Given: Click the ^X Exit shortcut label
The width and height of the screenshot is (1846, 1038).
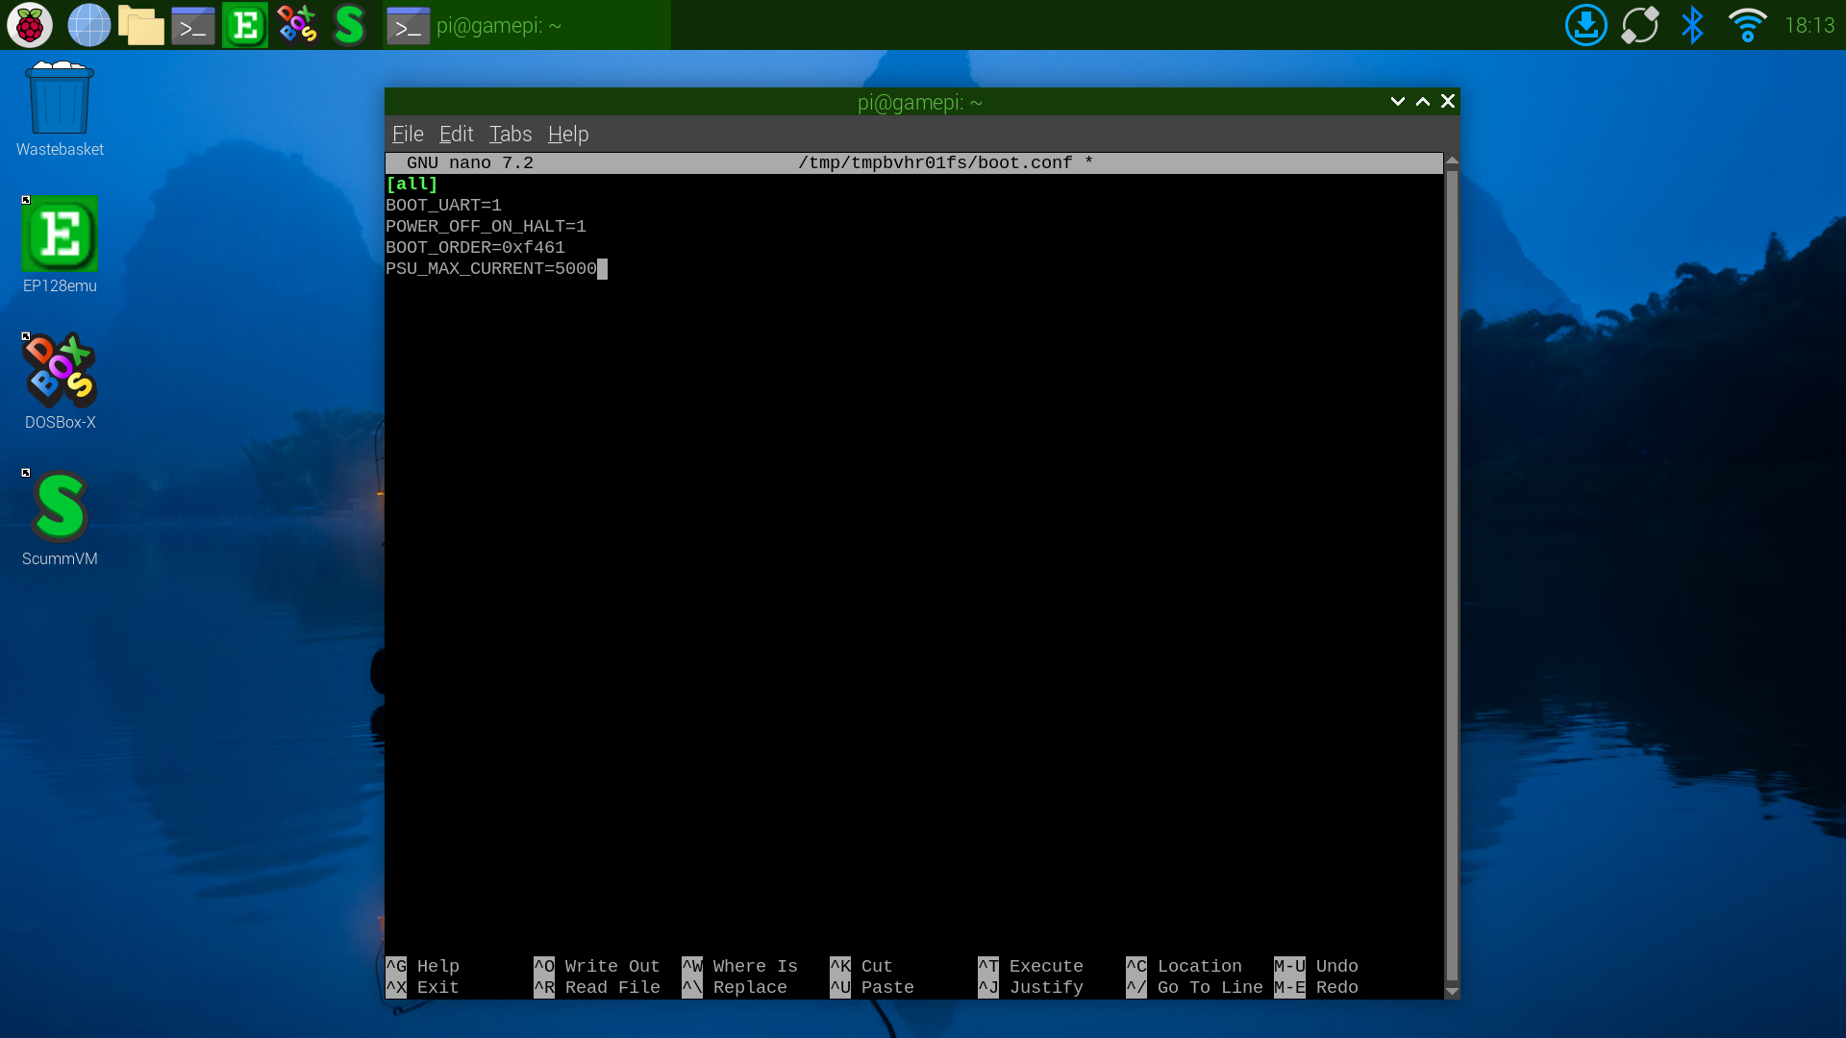Looking at the screenshot, I should [x=423, y=987].
